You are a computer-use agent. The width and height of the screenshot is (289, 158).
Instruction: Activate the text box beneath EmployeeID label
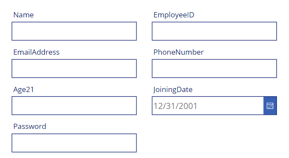[214, 31]
